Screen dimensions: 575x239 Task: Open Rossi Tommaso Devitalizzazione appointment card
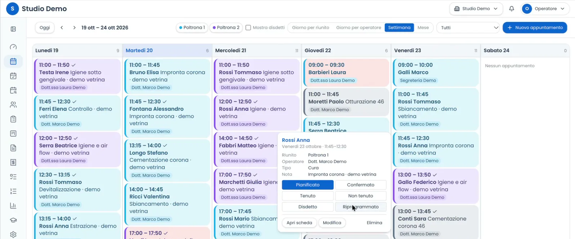pos(77,190)
